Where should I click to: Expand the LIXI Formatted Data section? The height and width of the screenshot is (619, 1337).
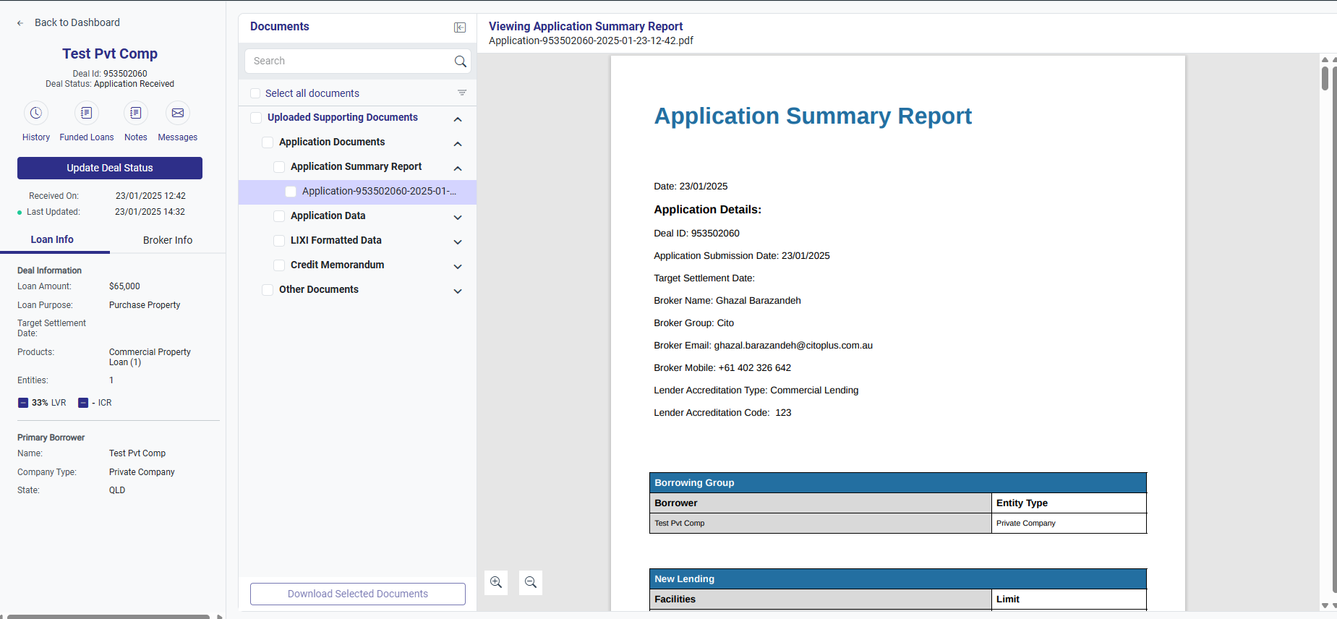pyautogui.click(x=458, y=242)
